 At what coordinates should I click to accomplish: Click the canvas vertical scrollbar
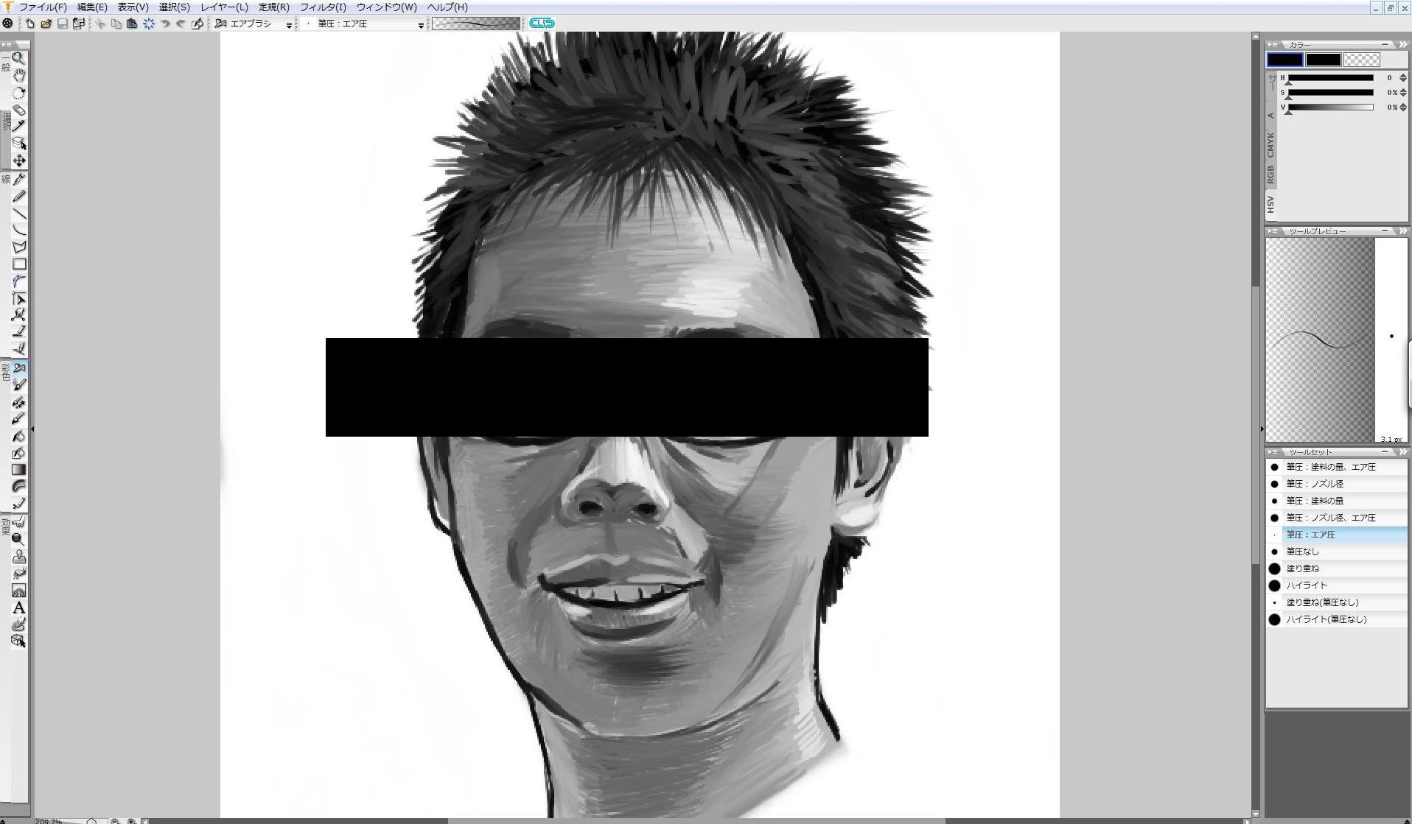(1255, 423)
